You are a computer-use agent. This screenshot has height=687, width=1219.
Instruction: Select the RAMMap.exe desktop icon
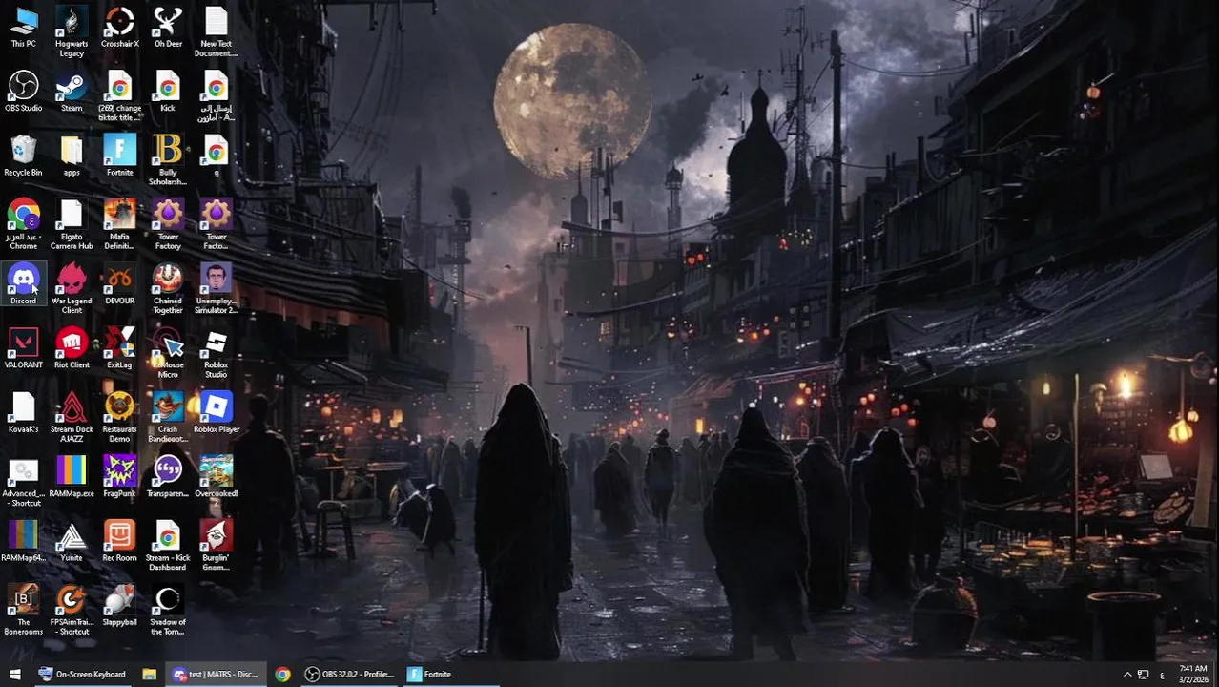(72, 476)
